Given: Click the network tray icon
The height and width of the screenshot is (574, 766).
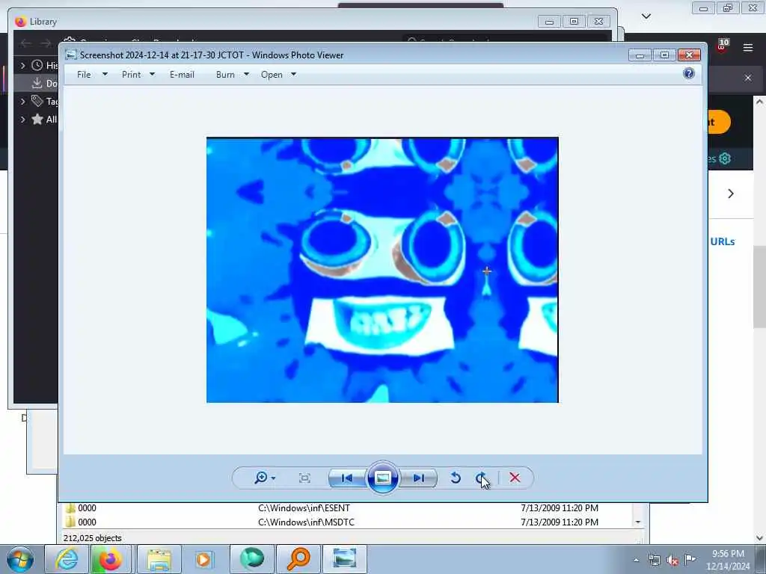Looking at the screenshot, I should pyautogui.click(x=654, y=560).
